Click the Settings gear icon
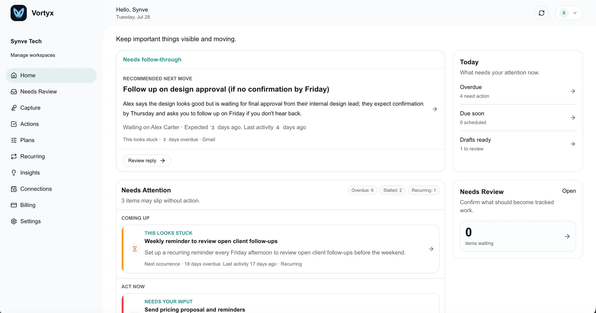This screenshot has width=596, height=313. [x=14, y=221]
